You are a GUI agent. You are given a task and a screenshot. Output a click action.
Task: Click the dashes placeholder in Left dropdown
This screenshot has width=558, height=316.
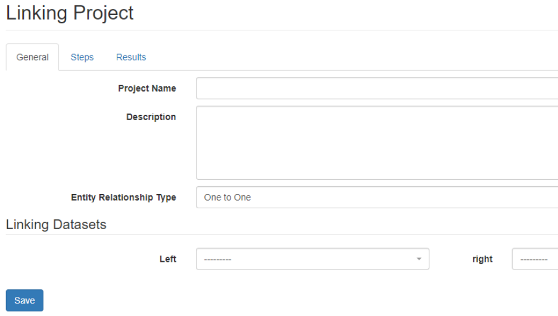[217, 259]
